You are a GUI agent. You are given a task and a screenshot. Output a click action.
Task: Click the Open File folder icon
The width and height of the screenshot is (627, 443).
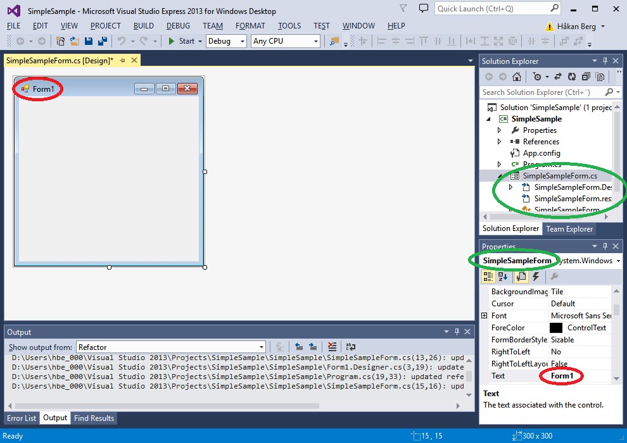point(74,41)
